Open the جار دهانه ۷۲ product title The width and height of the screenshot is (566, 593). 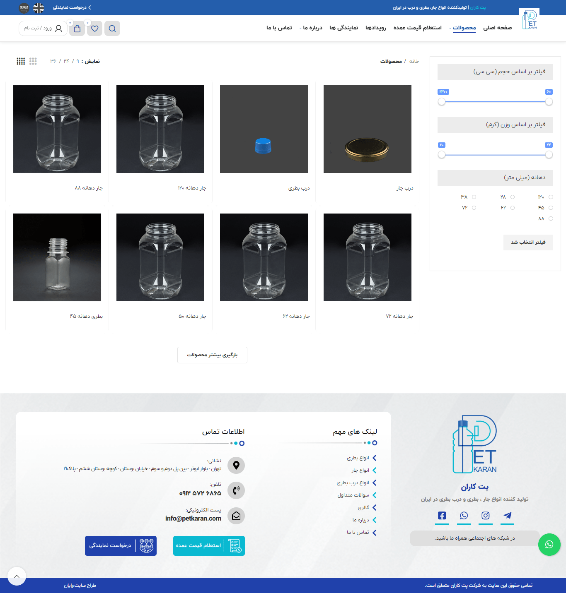tap(399, 316)
